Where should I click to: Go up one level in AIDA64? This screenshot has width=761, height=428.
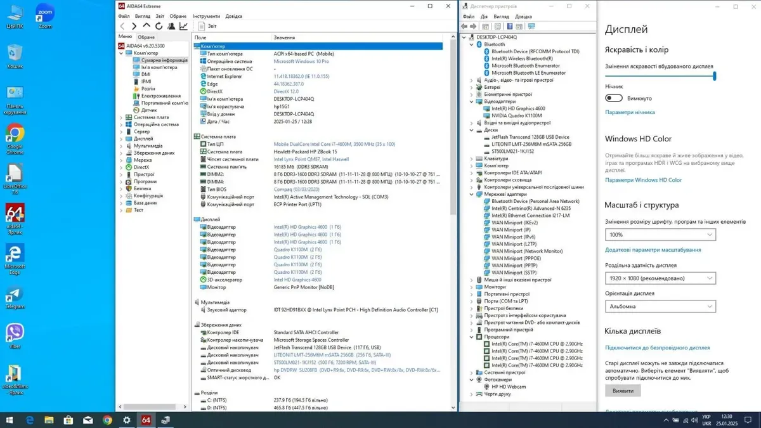[x=146, y=26]
